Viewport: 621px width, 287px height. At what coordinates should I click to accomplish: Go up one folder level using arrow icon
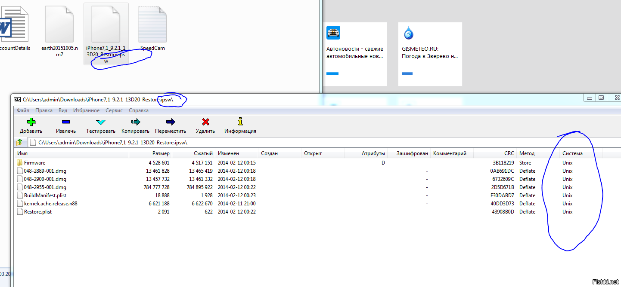(19, 142)
